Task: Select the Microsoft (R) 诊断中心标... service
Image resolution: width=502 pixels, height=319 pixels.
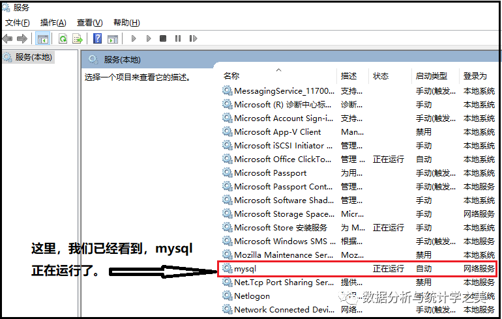Action: click(283, 105)
